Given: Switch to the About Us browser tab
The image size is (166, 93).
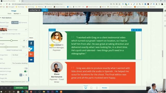Looking at the screenshot, I should point(10,1).
